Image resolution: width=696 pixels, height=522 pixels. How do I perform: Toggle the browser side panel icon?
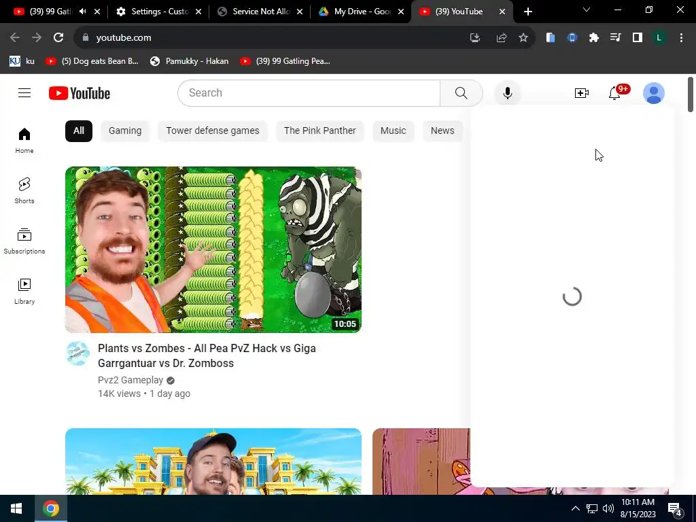(x=638, y=38)
